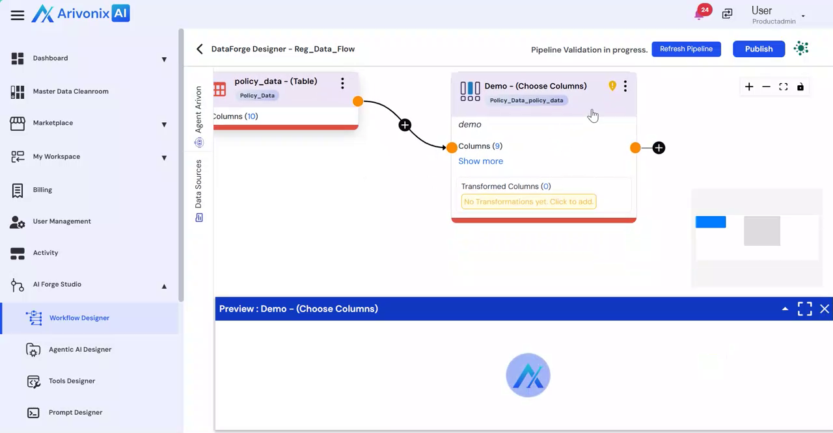Select Agentic AI Designer in the sidebar
833x433 pixels.
point(80,349)
